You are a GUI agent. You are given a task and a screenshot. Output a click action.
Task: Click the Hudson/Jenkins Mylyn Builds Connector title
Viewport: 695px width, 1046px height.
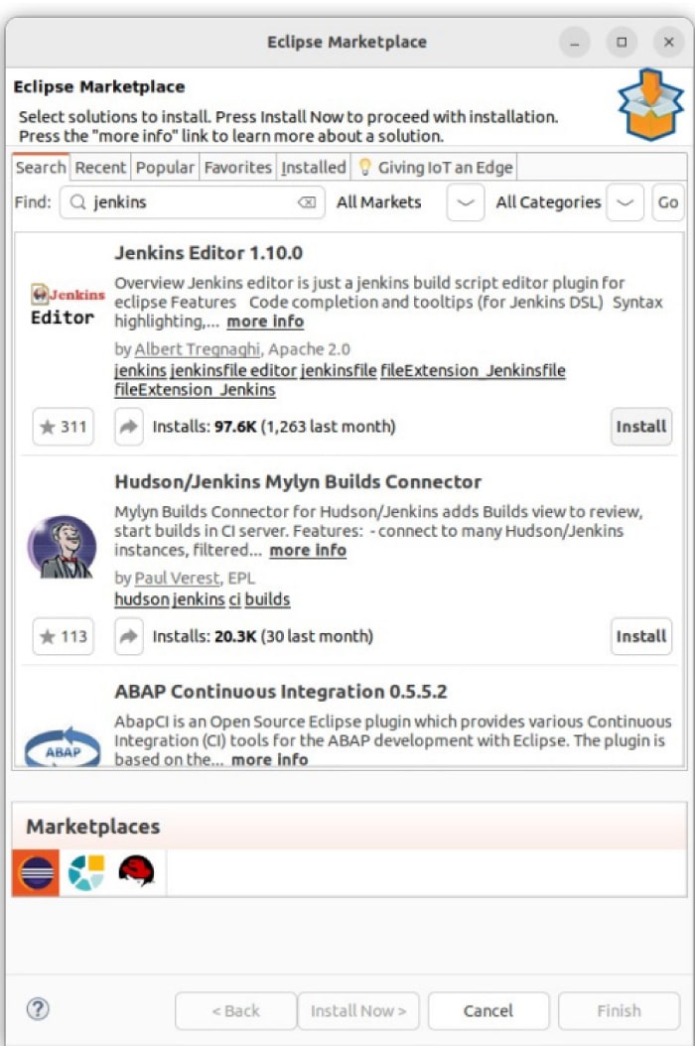pos(298,481)
